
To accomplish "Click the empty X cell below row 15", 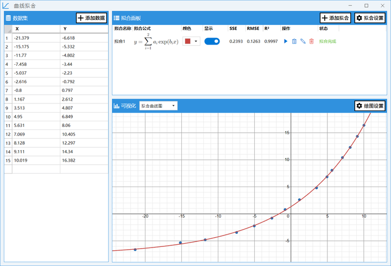I will (x=36, y=169).
